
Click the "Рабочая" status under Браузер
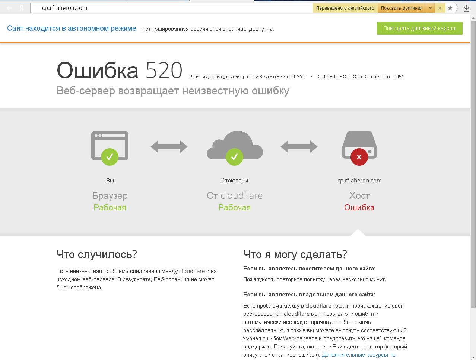pos(110,208)
